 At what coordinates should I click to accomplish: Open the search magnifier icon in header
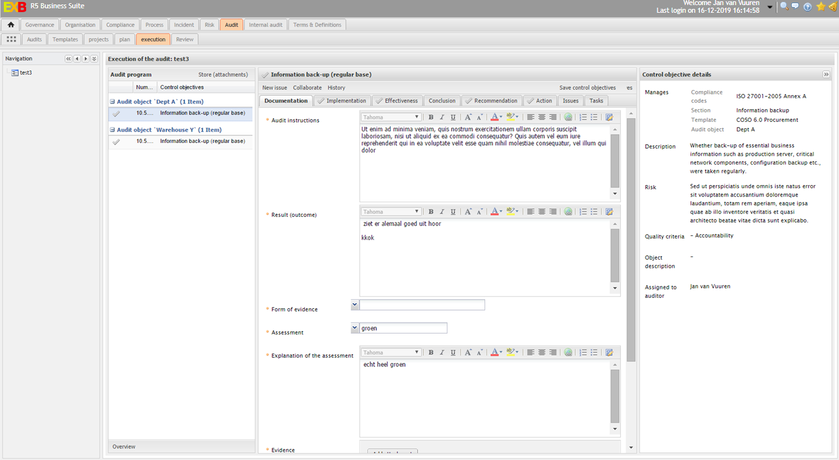(784, 7)
